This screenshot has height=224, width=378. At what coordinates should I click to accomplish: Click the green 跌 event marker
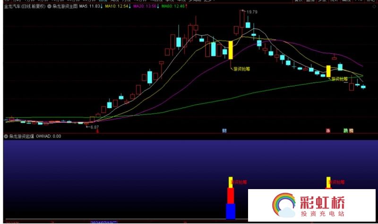(x=345, y=130)
